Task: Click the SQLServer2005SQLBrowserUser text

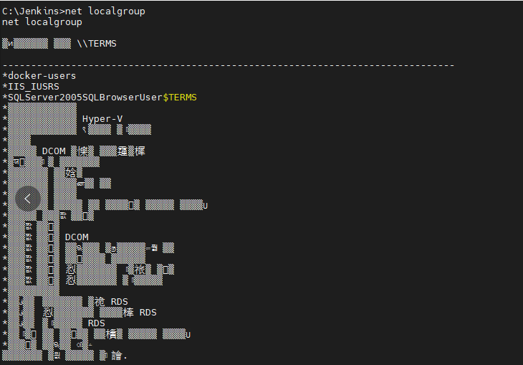Action: click(x=85, y=98)
